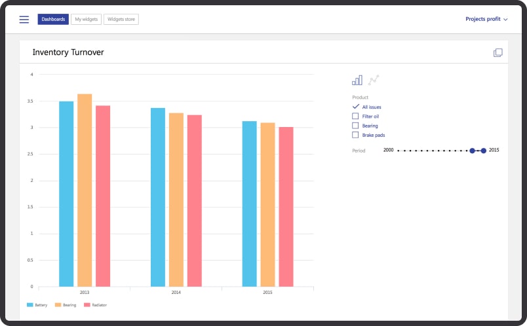
Task: Go to Widgets store tab
Action: [x=121, y=20]
